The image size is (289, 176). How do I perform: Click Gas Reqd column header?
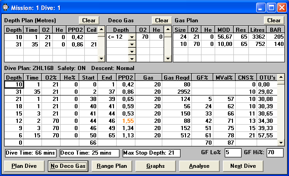tap(177, 78)
